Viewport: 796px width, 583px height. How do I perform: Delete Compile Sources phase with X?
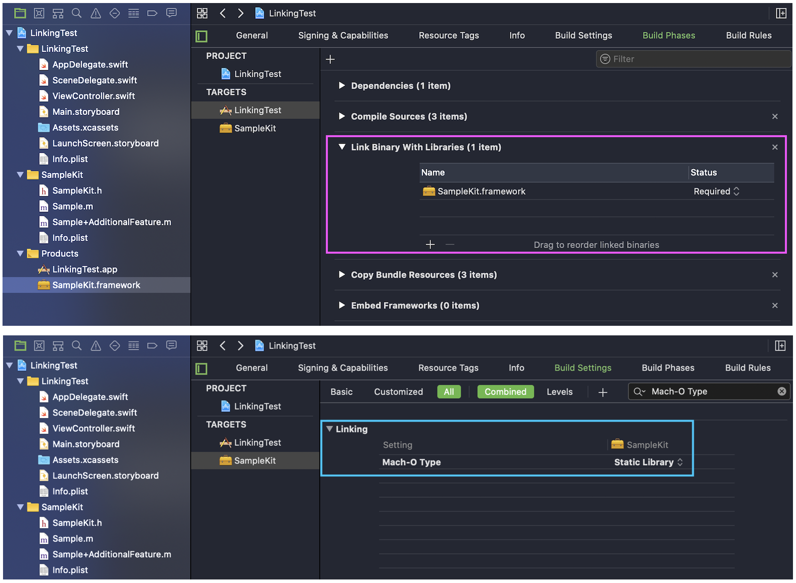(775, 116)
